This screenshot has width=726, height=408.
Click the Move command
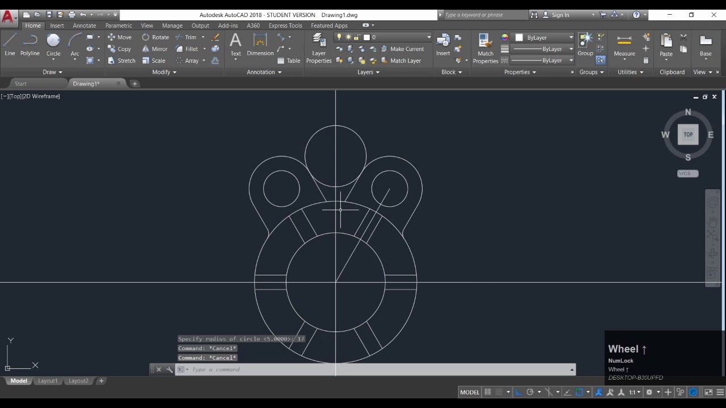120,37
